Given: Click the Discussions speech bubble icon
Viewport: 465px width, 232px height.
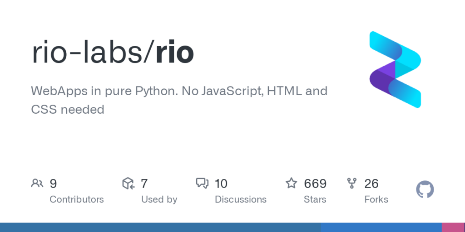Looking at the screenshot, I should coord(202,184).
